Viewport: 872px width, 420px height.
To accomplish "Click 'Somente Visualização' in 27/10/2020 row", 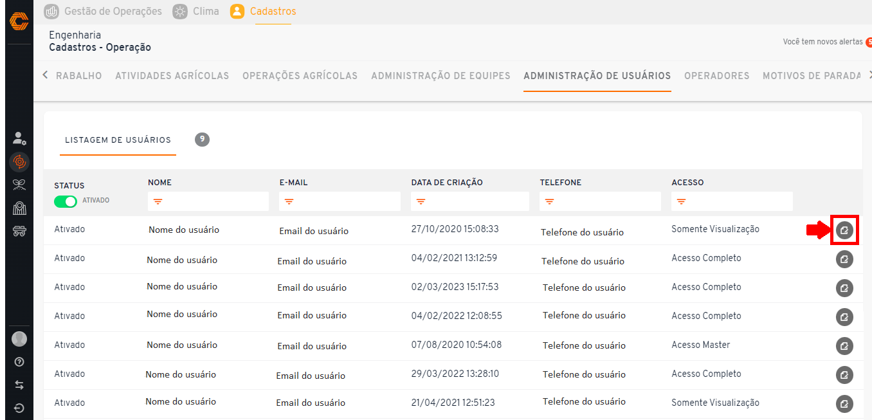I will tap(715, 229).
